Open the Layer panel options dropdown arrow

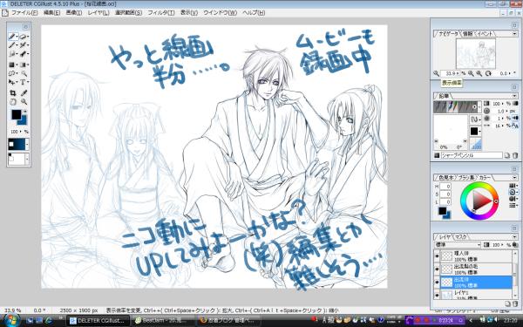point(514,236)
